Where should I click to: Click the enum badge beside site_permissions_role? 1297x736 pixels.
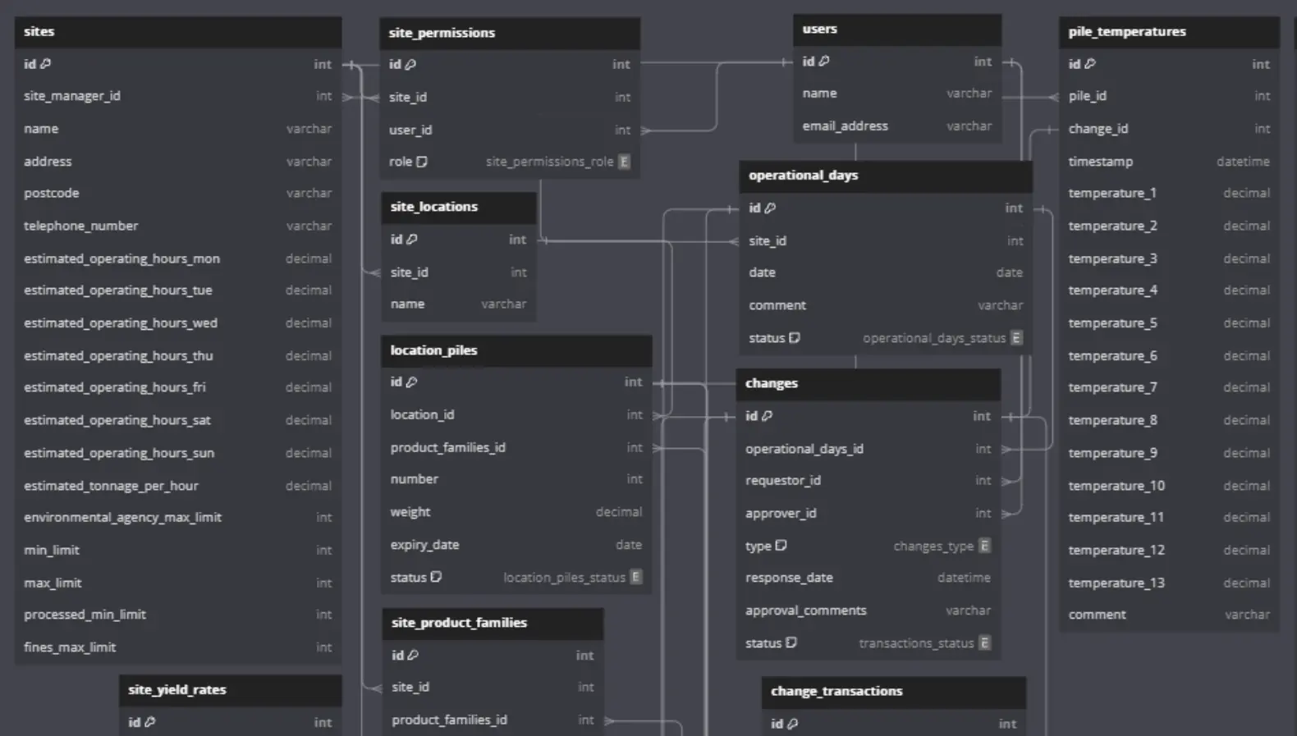625,162
